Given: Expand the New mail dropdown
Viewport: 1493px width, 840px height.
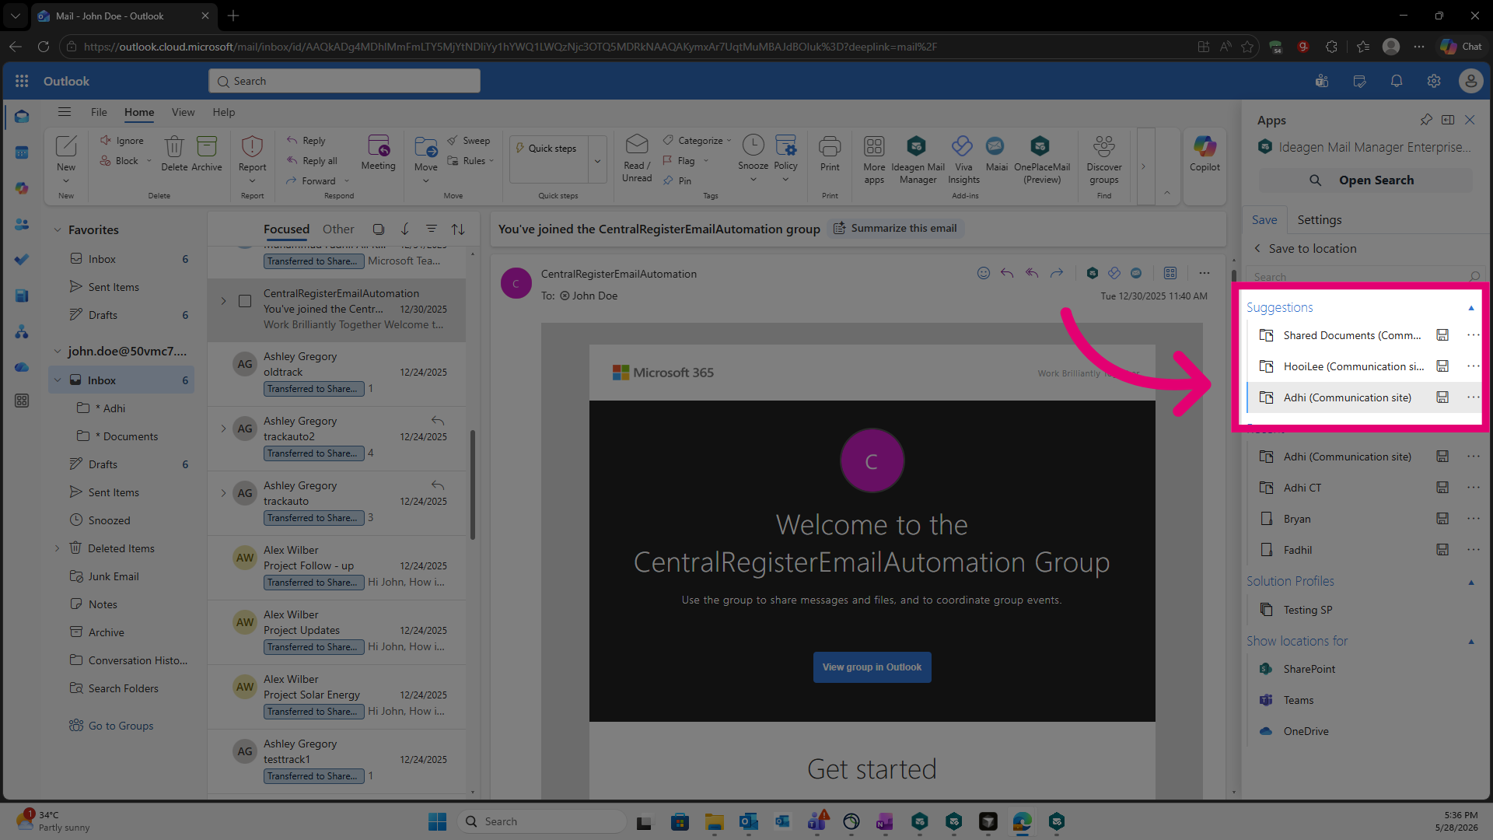Looking at the screenshot, I should pos(66,180).
